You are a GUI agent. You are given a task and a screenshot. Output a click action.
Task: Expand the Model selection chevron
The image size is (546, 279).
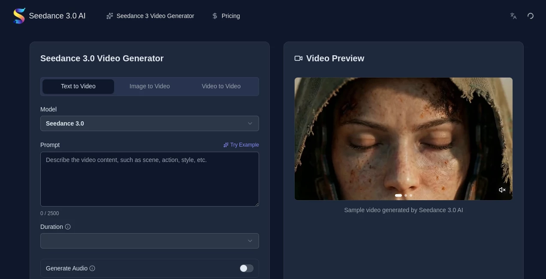[x=250, y=123]
